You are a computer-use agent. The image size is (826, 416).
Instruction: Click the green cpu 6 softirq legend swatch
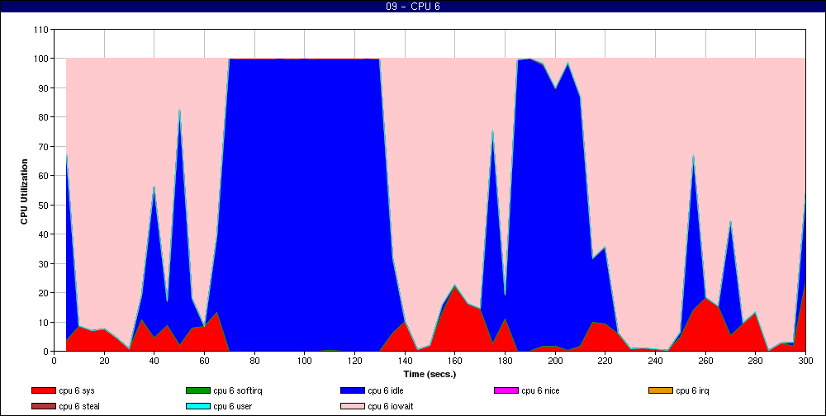click(198, 390)
